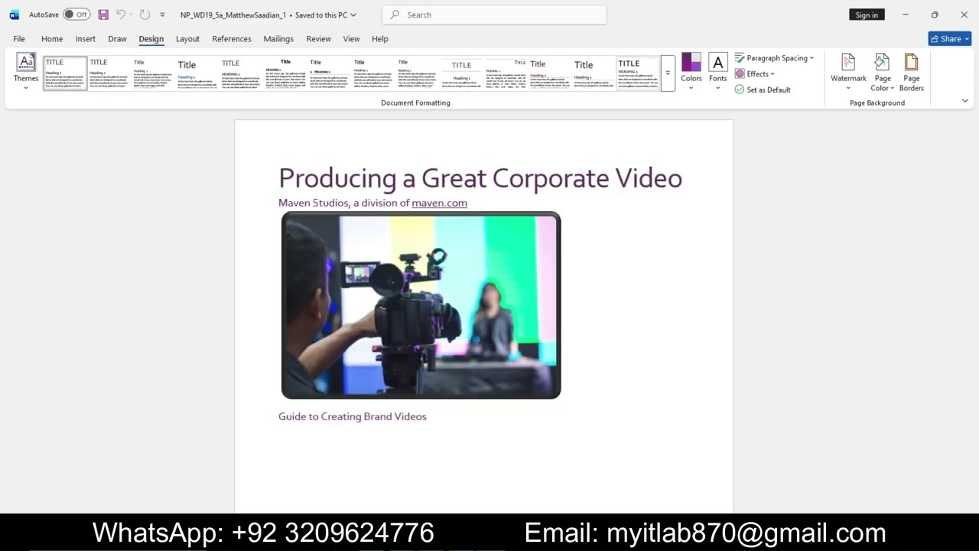Click the 'Guide to Creating Brand Videos' text
This screenshot has width=979, height=551.
(352, 416)
